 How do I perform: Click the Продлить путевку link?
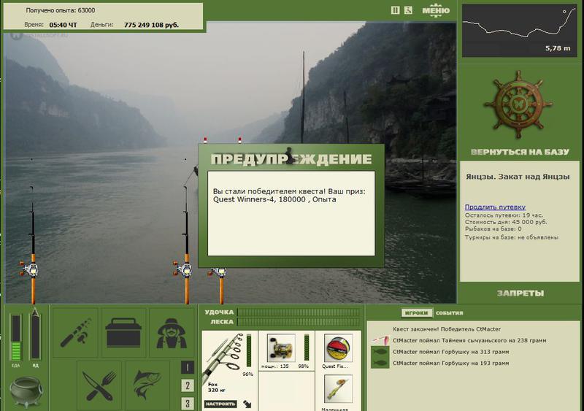tap(495, 207)
